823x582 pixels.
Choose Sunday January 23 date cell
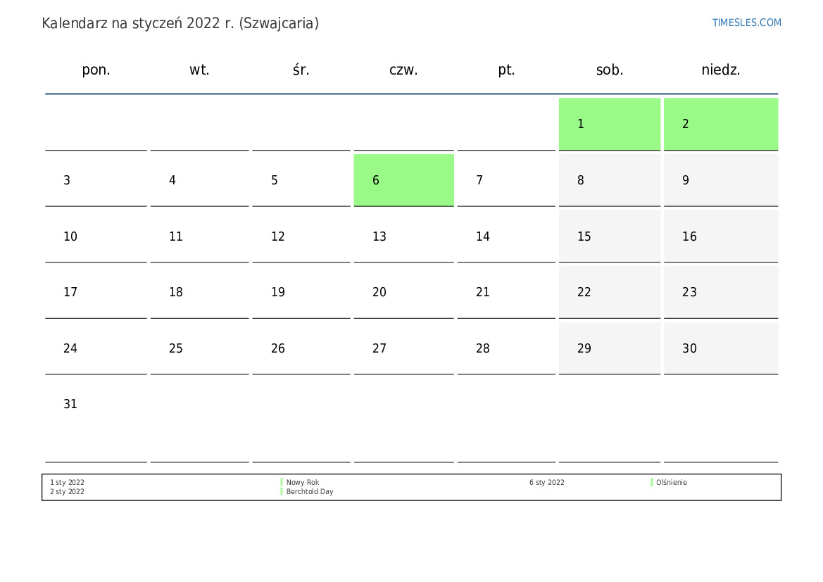(720, 292)
